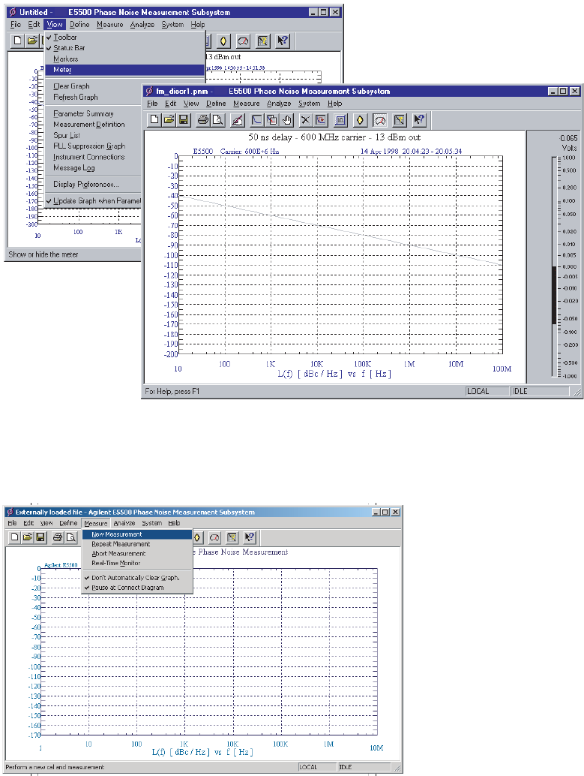Toggle the Status Bar option in View menu
Image resolution: width=584 pixels, height=776 pixels.
[69, 48]
